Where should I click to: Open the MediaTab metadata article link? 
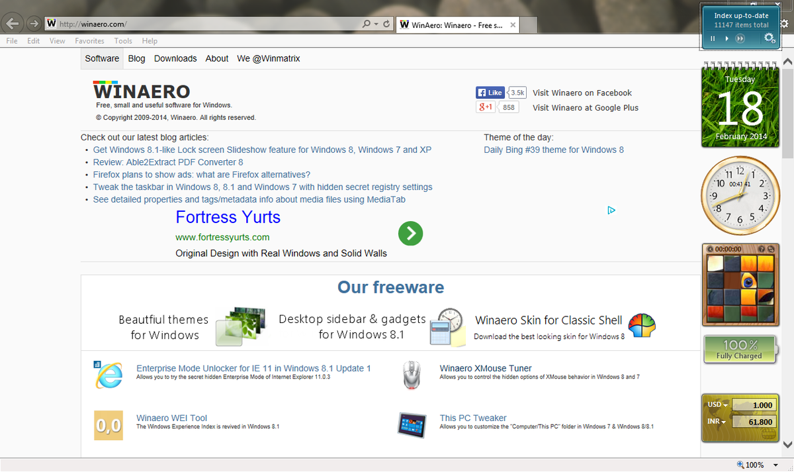click(x=249, y=199)
